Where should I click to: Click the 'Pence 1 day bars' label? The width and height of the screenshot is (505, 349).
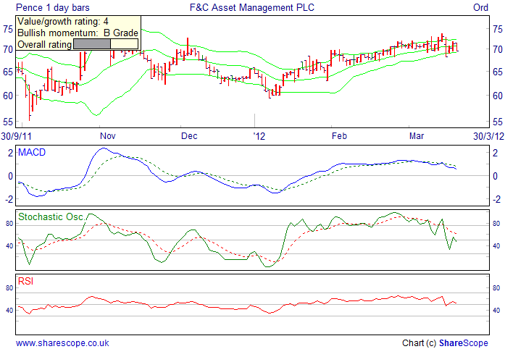click(53, 7)
